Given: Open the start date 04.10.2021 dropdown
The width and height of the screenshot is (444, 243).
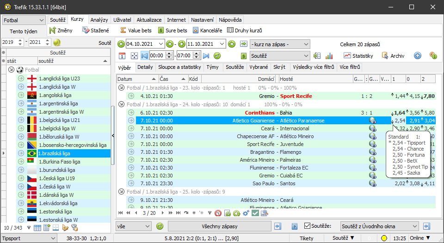Looking at the screenshot, I should [x=161, y=44].
